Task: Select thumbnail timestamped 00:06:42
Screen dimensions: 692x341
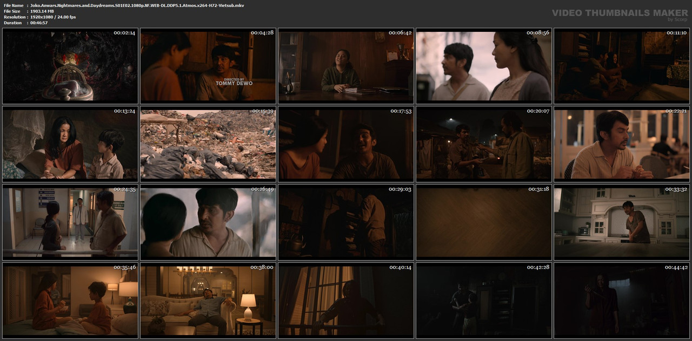Action: pyautogui.click(x=346, y=66)
